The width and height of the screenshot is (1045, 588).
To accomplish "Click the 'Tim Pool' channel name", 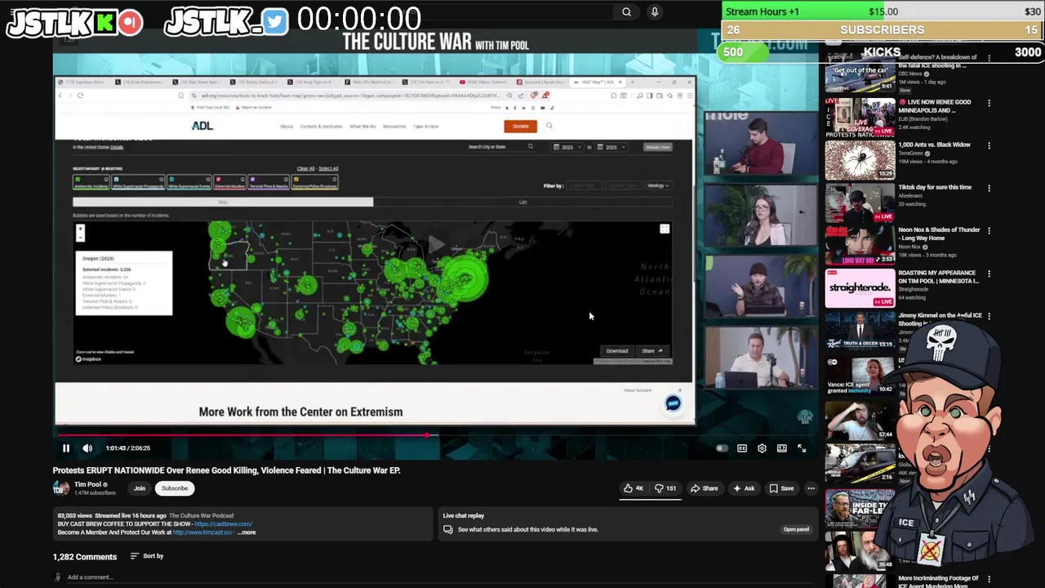I will coord(88,484).
